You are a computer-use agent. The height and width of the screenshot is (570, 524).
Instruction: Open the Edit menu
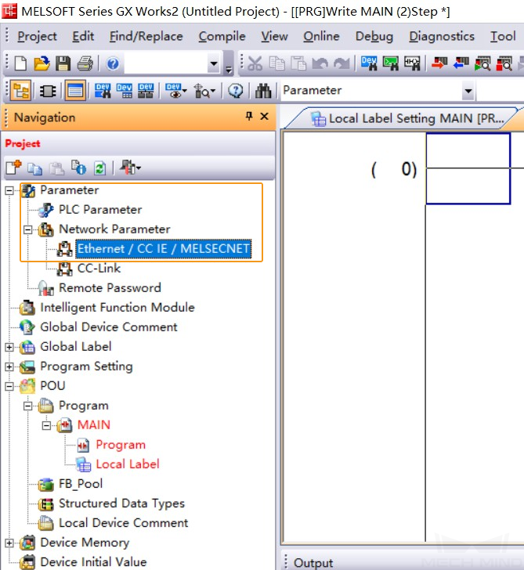[83, 36]
